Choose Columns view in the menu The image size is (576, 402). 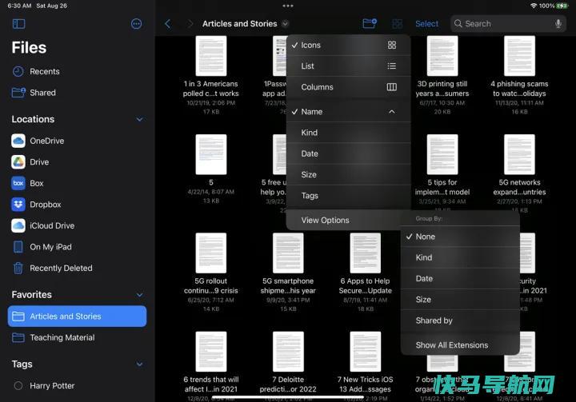(x=348, y=87)
